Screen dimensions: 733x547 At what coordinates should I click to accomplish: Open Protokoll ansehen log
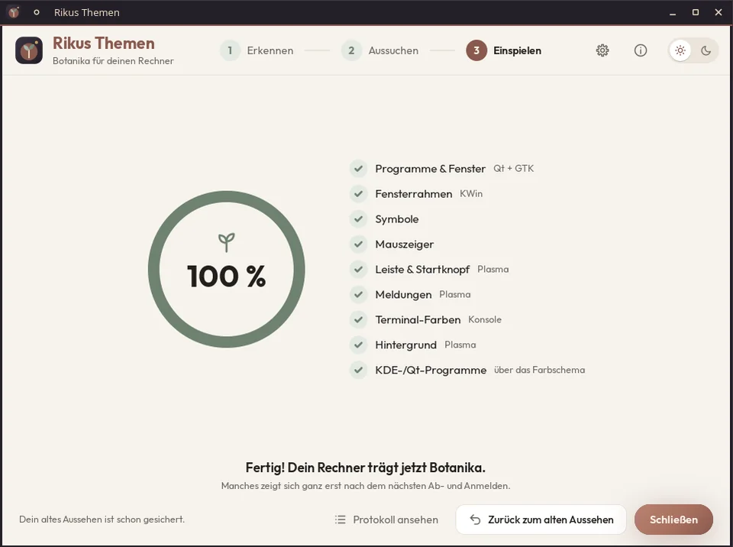pos(386,519)
